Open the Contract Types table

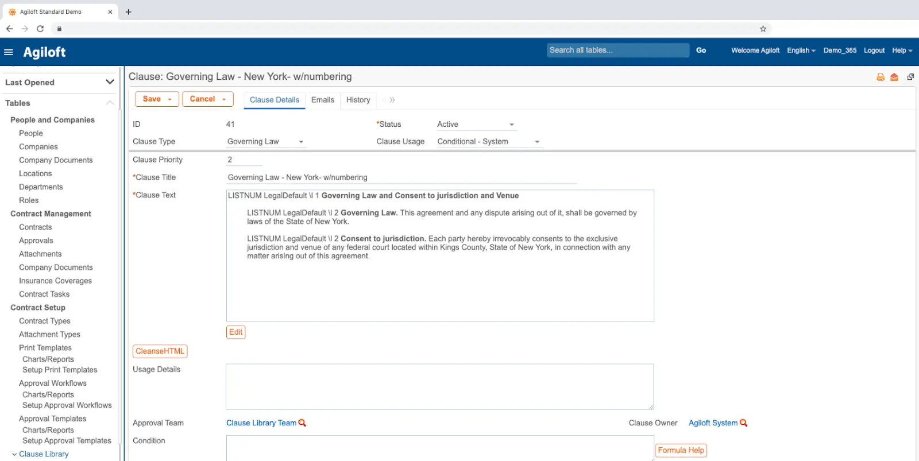point(45,321)
